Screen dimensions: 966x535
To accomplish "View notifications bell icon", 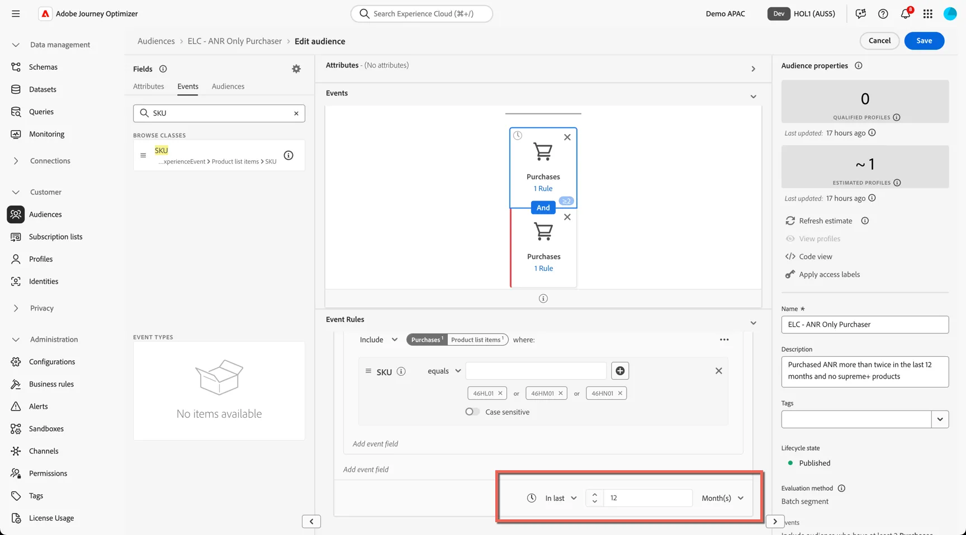I will [x=906, y=13].
